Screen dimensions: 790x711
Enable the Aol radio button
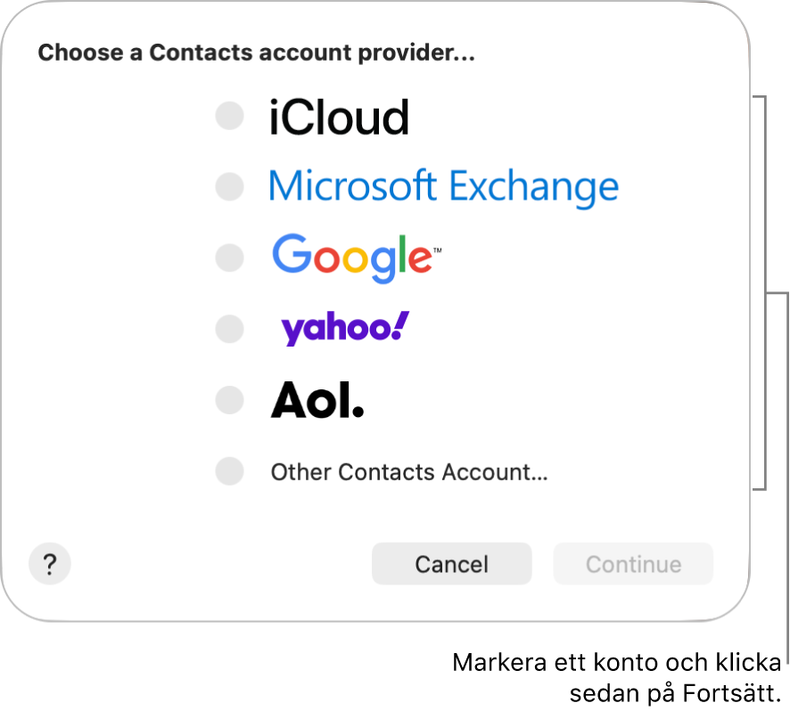(x=230, y=400)
